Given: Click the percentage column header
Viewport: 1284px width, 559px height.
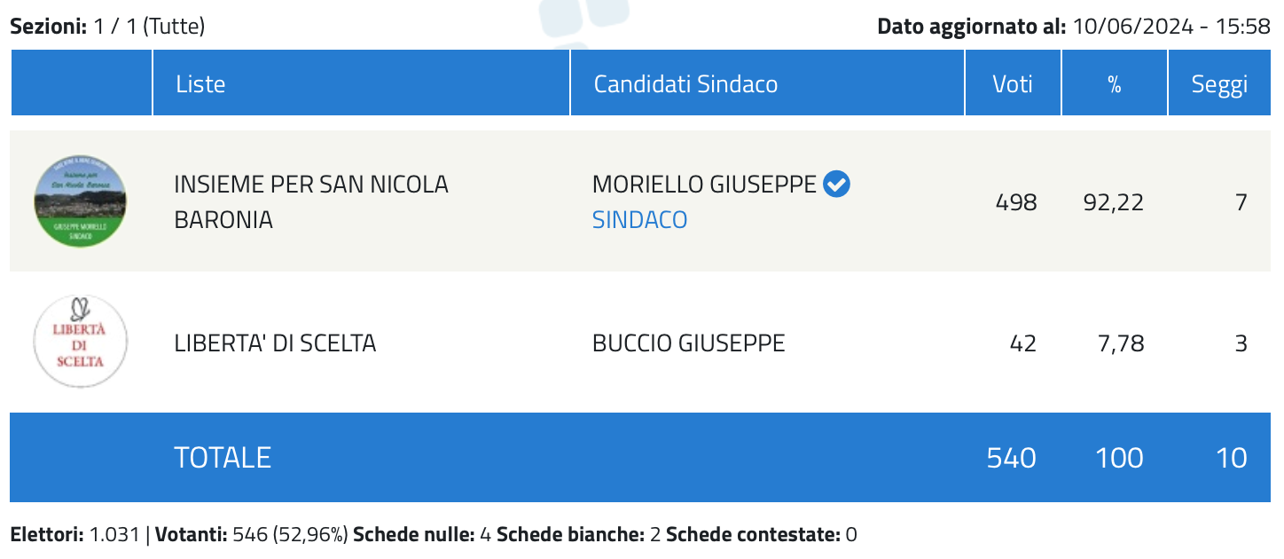Looking at the screenshot, I should 1115,83.
